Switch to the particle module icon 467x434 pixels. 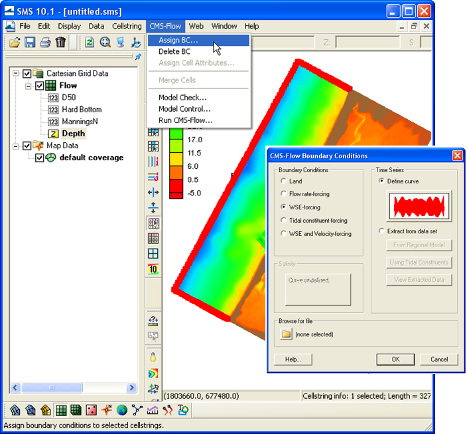click(168, 411)
